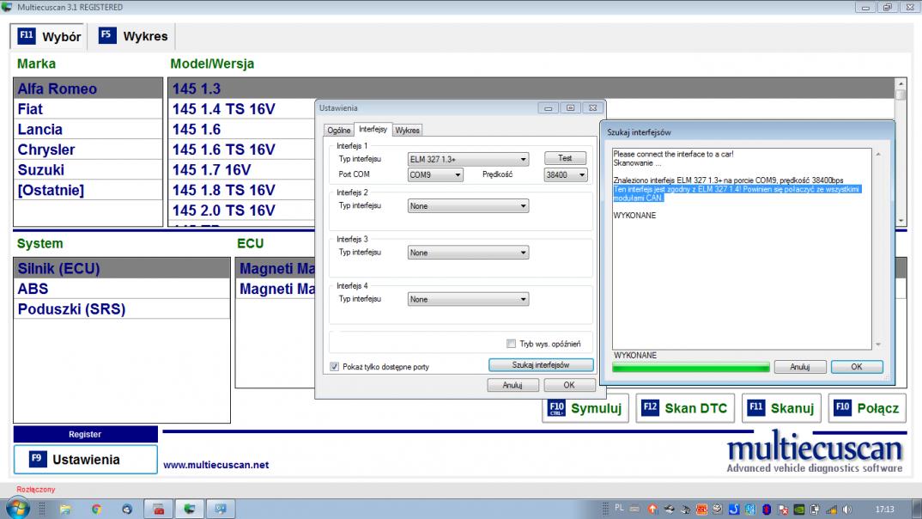922x519 pixels.
Task: Click the Bluetooth tray icon
Action: coord(767,509)
